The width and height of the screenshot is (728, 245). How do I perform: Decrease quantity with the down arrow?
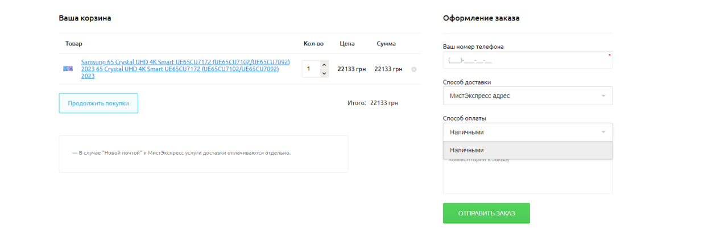point(324,73)
